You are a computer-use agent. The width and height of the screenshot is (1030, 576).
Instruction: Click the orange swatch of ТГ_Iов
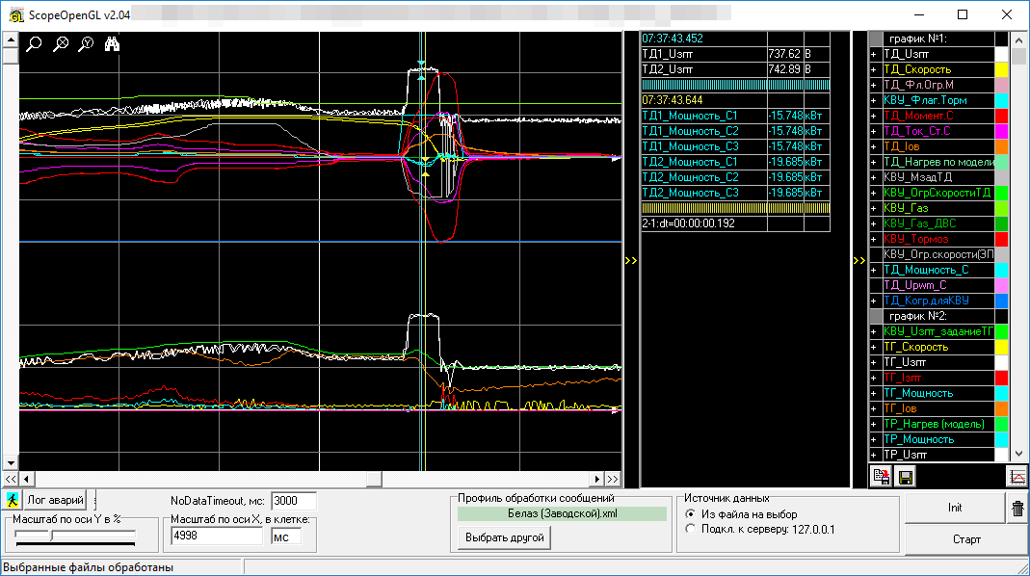coord(1001,408)
